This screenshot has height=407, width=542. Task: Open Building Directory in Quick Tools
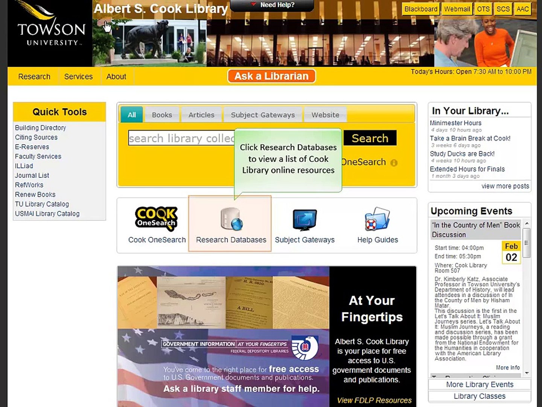[40, 128]
